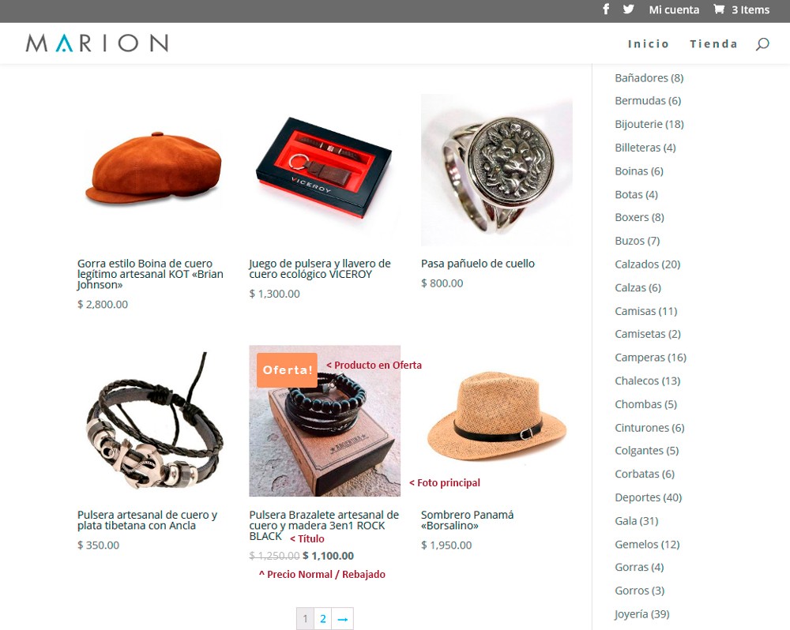Click the MARION logo

click(97, 43)
